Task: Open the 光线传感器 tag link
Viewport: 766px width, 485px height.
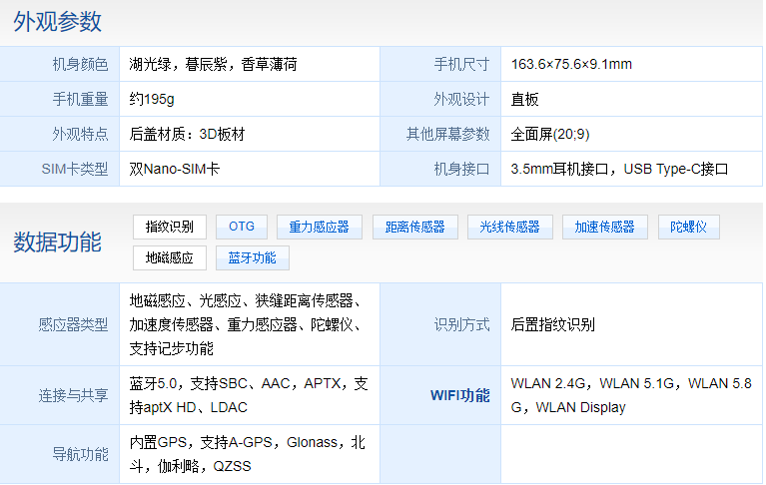Action: (509, 227)
